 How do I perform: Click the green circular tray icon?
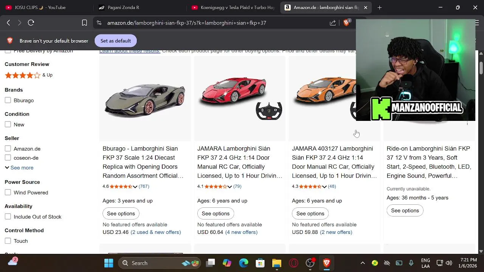coord(375,263)
